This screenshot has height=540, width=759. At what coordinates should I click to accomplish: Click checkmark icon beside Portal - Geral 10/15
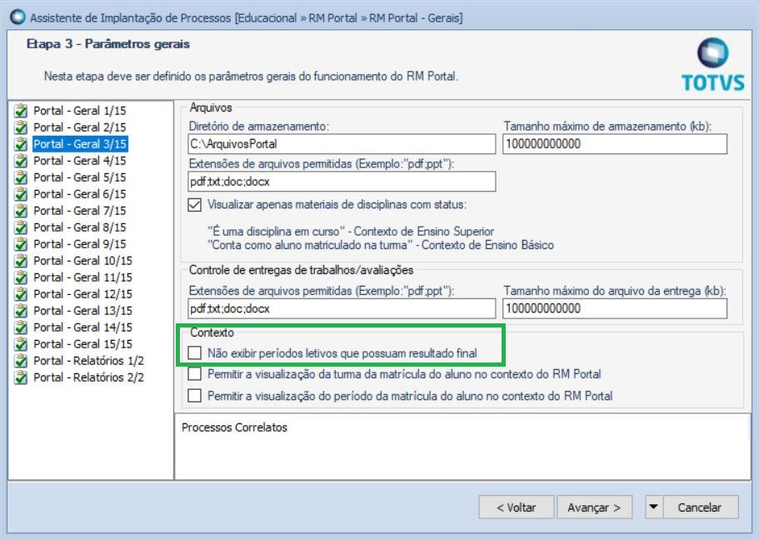21,261
